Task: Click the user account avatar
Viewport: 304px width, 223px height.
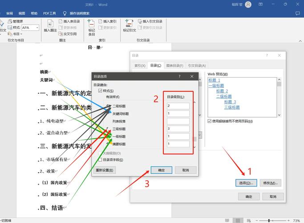Action: 248,4
